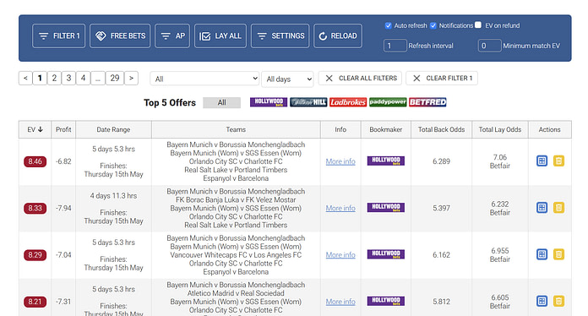Viewport: 588px width, 316px height.
Task: Click the 7.06 Betfair lay odds cell
Action: point(500,161)
